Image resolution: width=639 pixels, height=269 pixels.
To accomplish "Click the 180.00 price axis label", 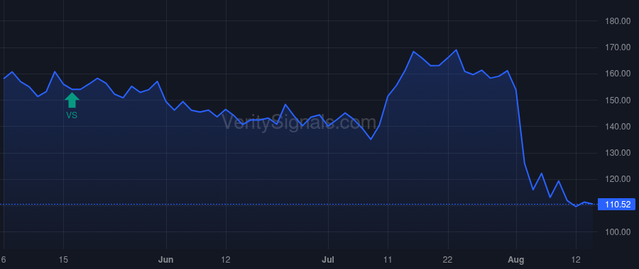I will click(x=618, y=21).
